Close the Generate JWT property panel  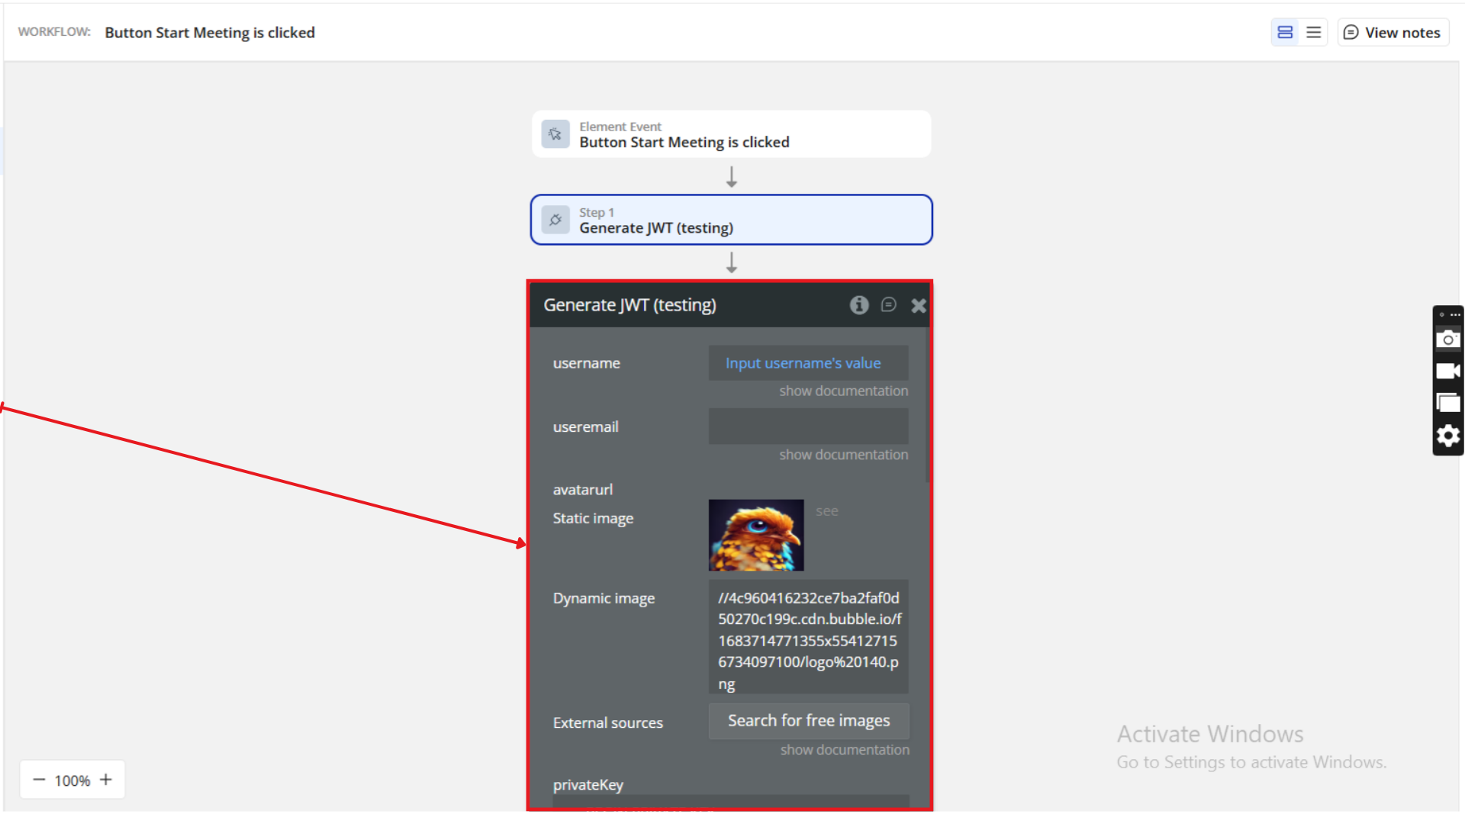click(918, 306)
